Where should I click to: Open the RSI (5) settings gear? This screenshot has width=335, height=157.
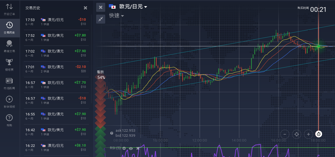pos(124,148)
